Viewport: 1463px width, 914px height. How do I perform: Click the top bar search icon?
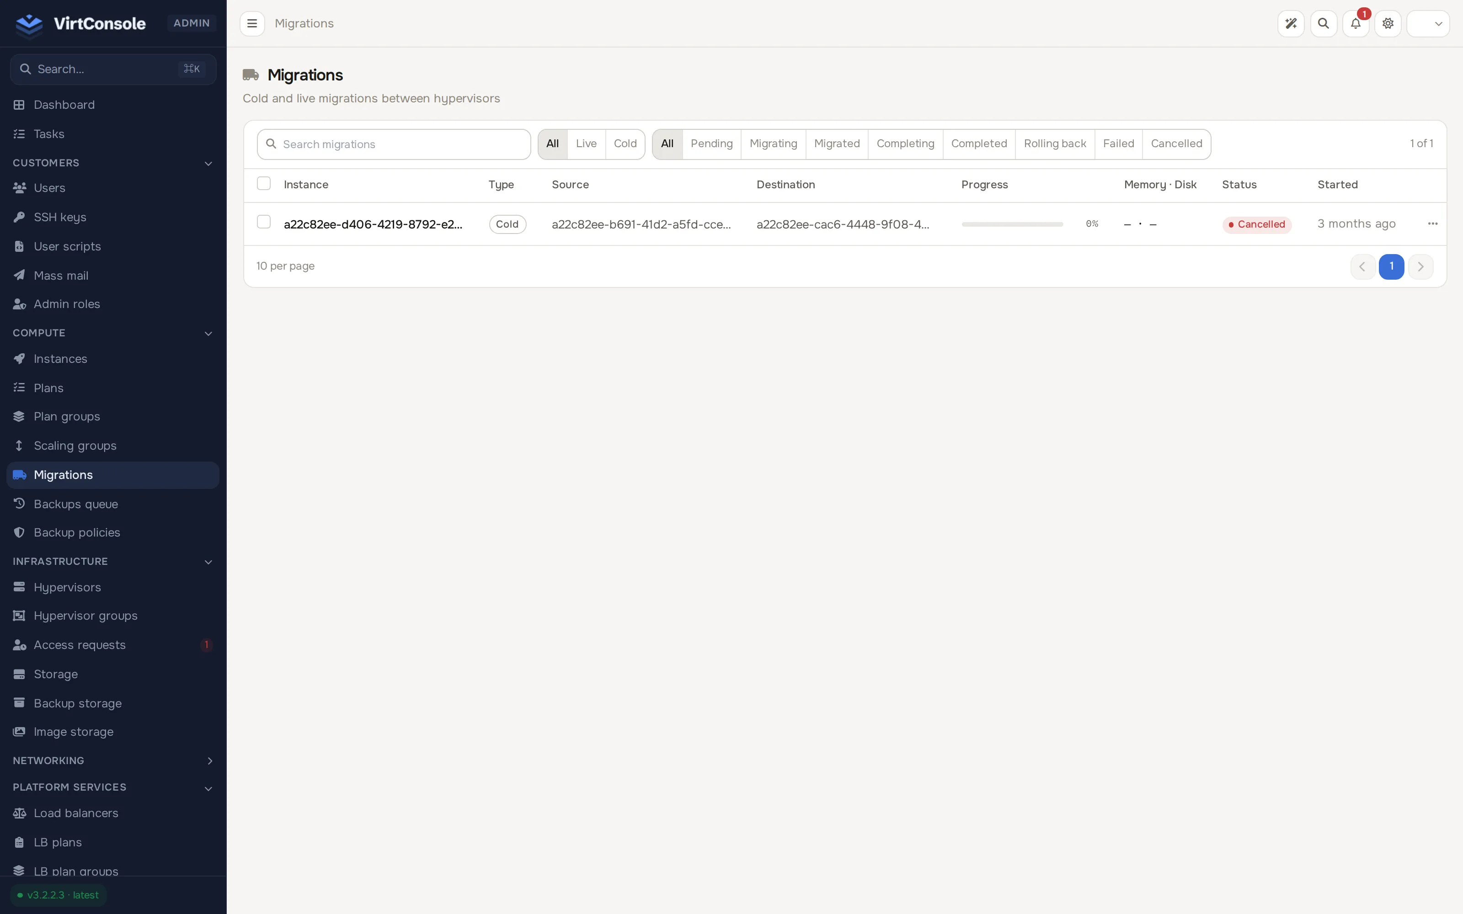tap(1324, 24)
